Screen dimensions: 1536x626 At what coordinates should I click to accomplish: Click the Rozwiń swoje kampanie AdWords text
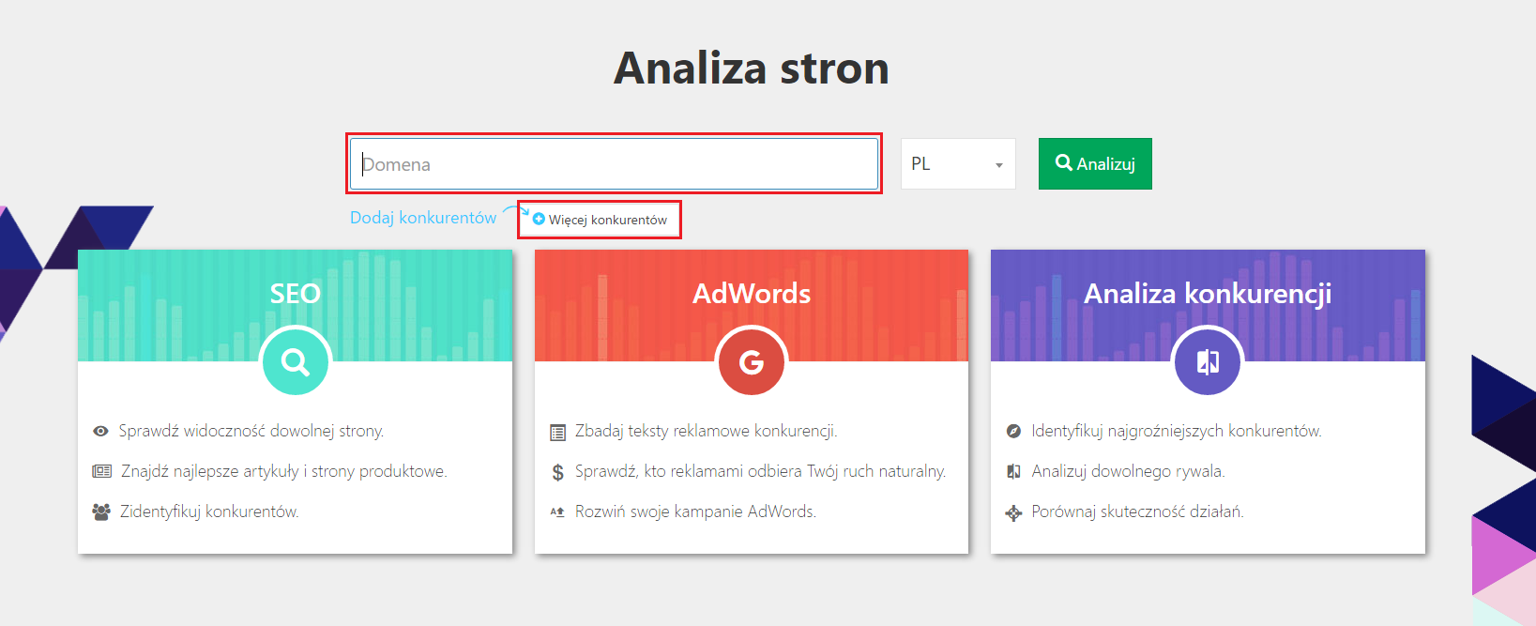click(695, 511)
